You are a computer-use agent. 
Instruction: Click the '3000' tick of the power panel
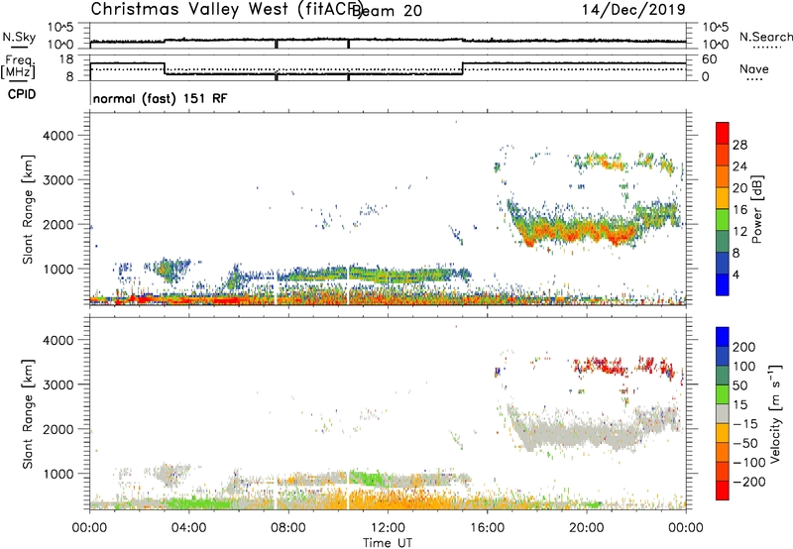pyautogui.click(x=58, y=180)
